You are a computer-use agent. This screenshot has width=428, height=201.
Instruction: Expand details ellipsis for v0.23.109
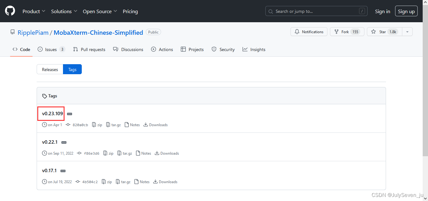70,114
